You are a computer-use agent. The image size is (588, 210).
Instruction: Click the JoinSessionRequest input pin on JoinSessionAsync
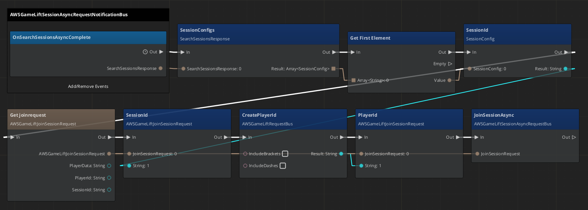[x=477, y=154]
